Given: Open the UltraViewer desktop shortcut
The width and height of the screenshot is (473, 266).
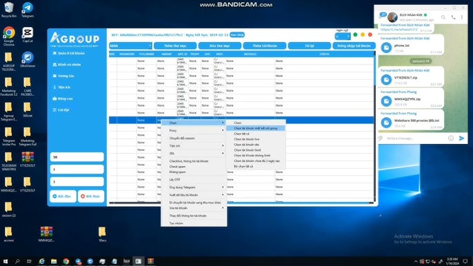Looking at the screenshot, I should [x=28, y=59].
